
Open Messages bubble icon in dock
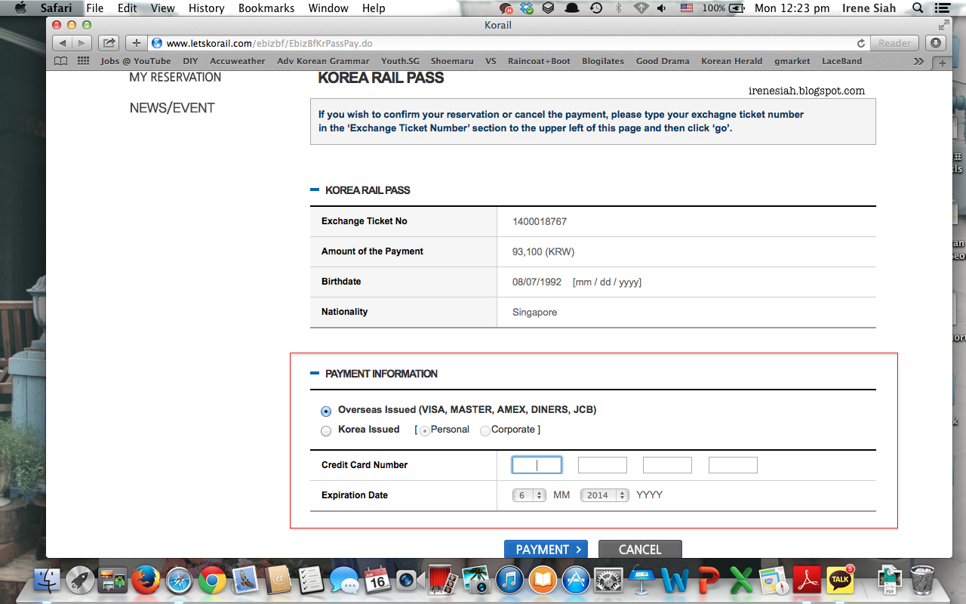click(344, 580)
